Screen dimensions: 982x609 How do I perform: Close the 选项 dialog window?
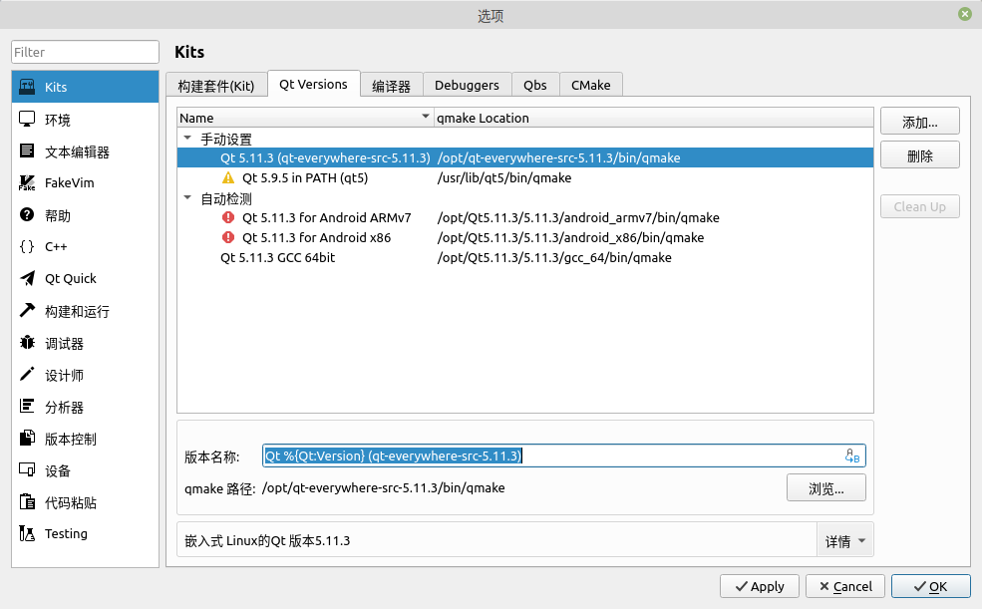pyautogui.click(x=965, y=14)
